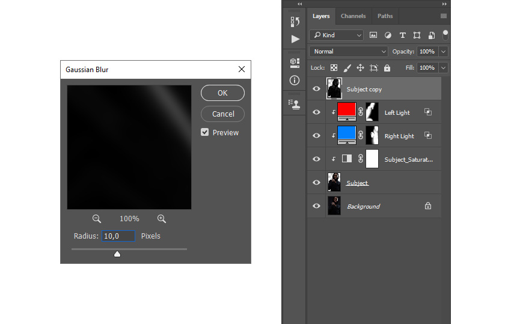Hide the Right Light layer
The width and height of the screenshot is (511, 324).
click(x=316, y=136)
